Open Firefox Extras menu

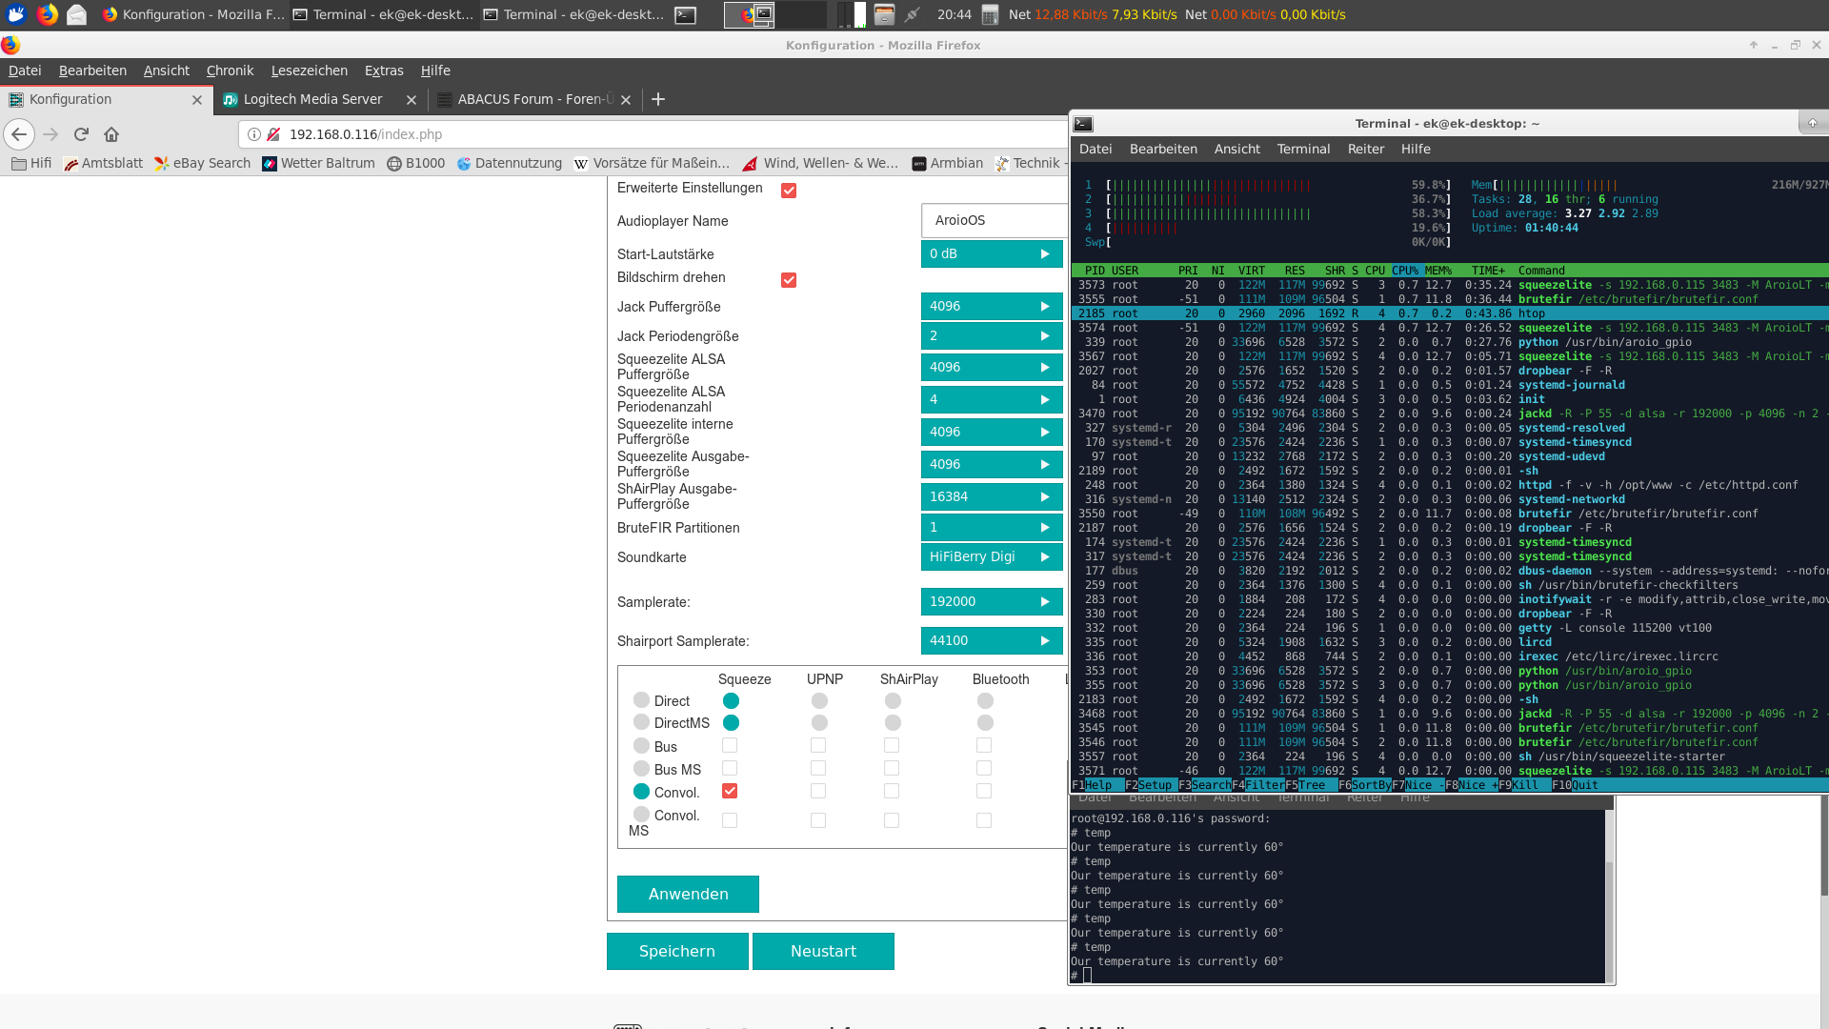(x=384, y=71)
